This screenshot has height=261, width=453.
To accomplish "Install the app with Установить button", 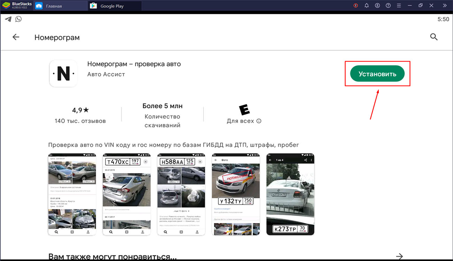I will (x=377, y=74).
